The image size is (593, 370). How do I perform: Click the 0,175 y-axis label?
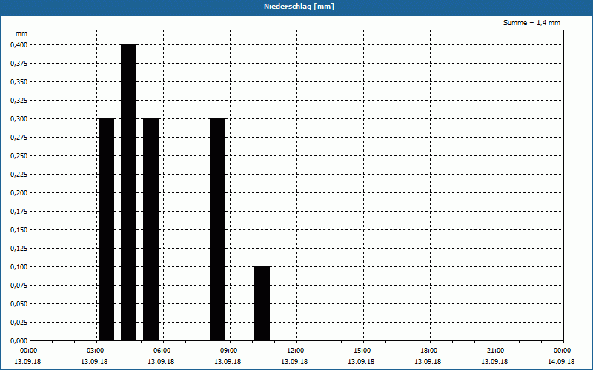19,212
